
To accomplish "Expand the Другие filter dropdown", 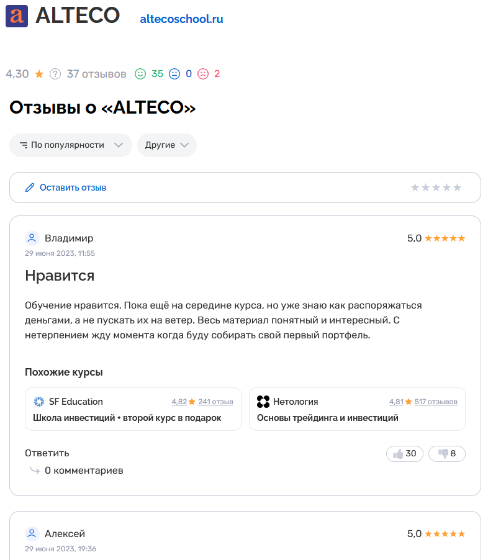I will (166, 145).
